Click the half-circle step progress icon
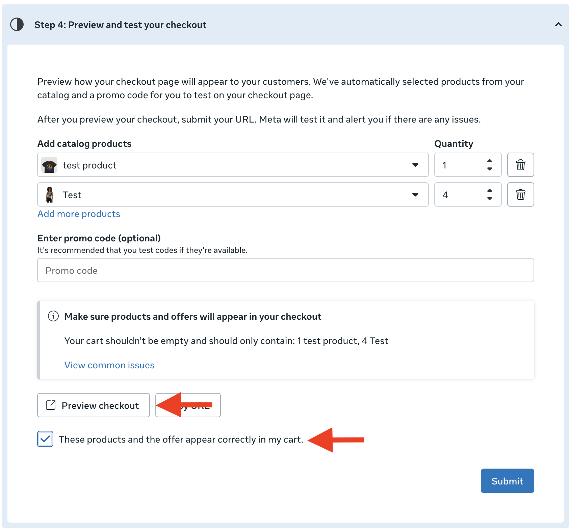This screenshot has height=528, width=570. click(x=17, y=25)
